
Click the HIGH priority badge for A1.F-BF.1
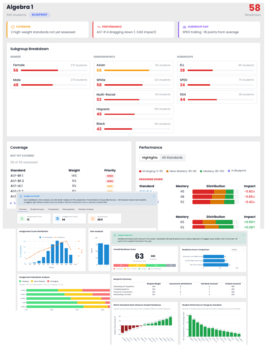[x=110, y=176]
